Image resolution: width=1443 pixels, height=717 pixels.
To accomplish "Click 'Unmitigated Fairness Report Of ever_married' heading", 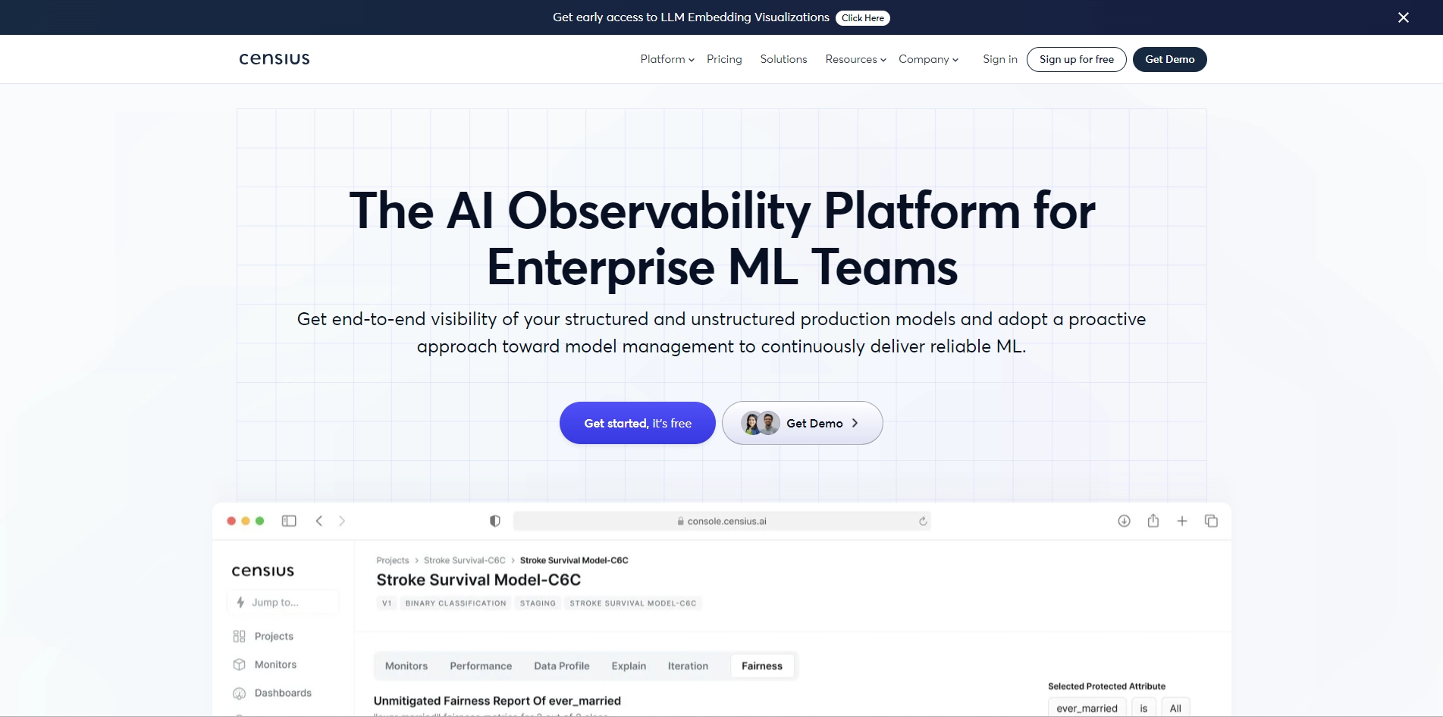I will click(497, 701).
